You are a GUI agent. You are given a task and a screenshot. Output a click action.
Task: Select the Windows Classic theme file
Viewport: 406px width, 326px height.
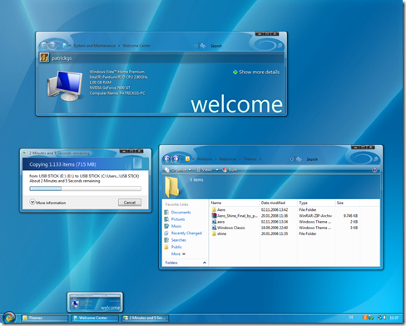228,228
